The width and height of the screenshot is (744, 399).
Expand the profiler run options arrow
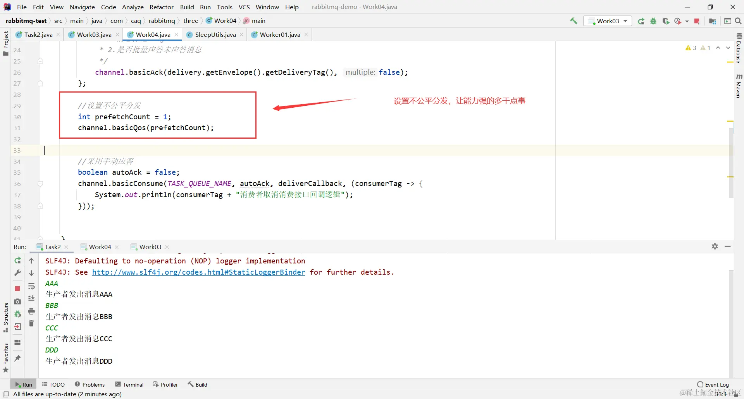[687, 21]
